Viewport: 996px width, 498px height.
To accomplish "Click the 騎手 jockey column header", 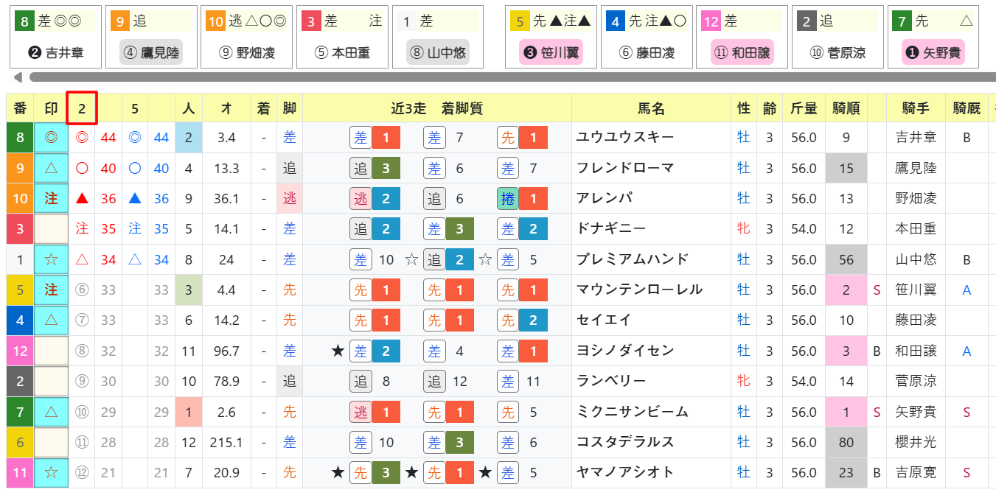I will click(916, 108).
